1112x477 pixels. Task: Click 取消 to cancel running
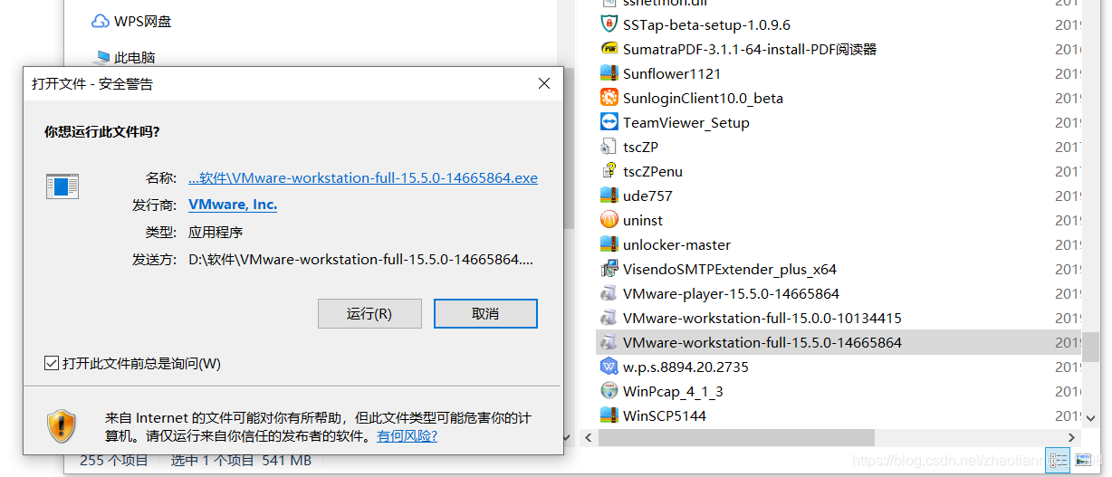tap(485, 313)
